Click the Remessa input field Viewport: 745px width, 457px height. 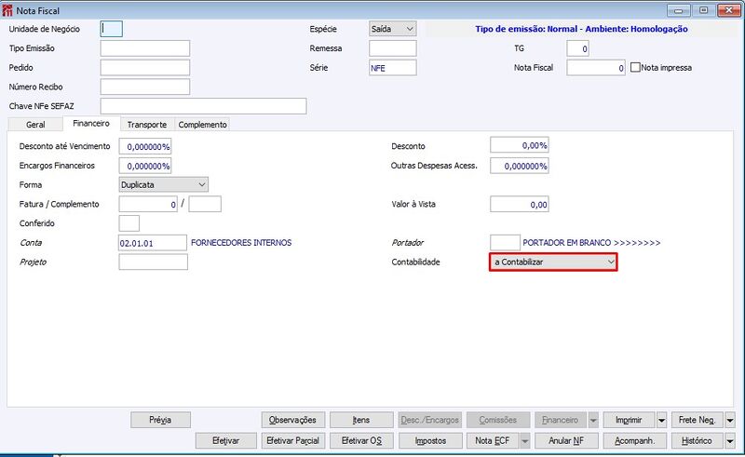click(392, 48)
